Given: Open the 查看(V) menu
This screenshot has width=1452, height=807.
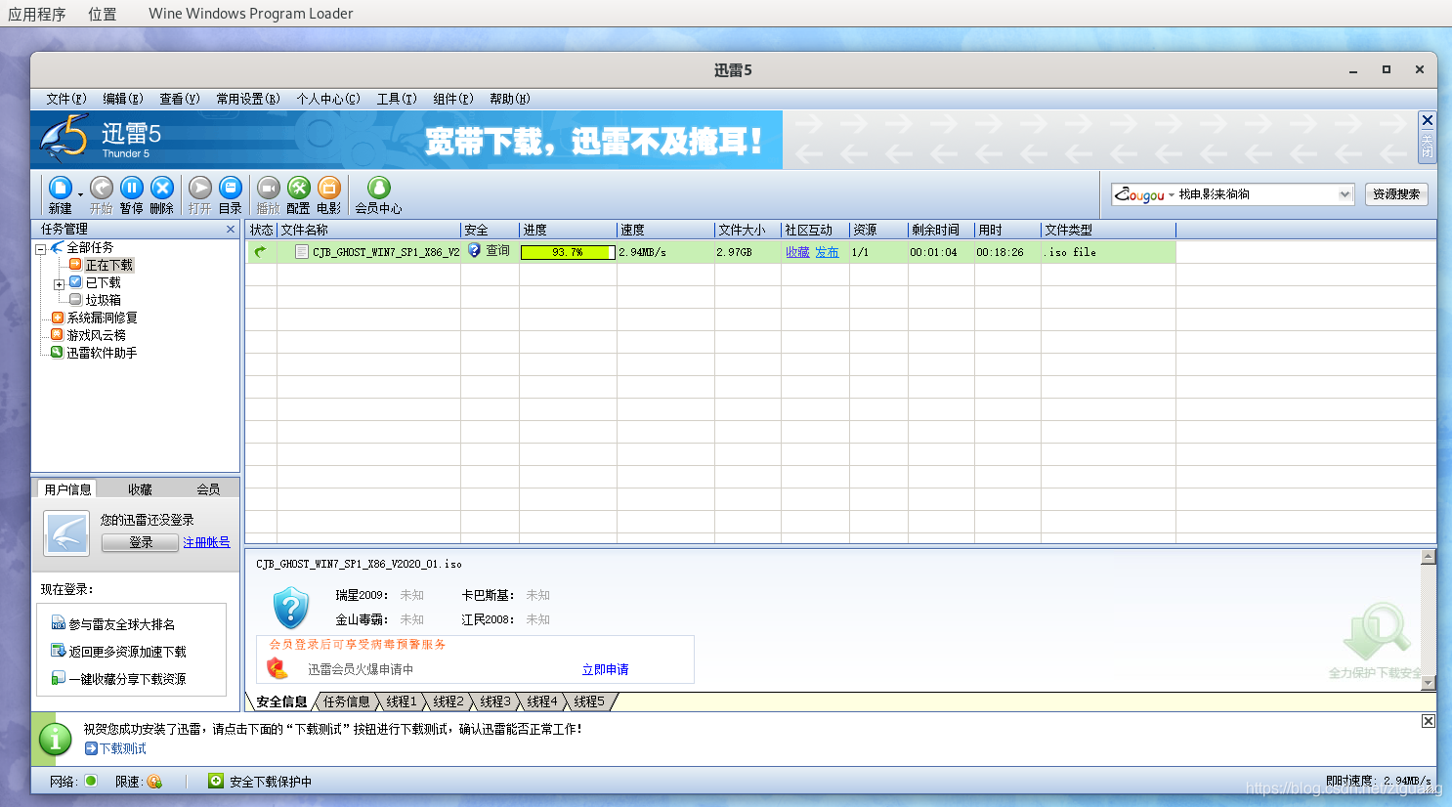Looking at the screenshot, I should click(180, 99).
